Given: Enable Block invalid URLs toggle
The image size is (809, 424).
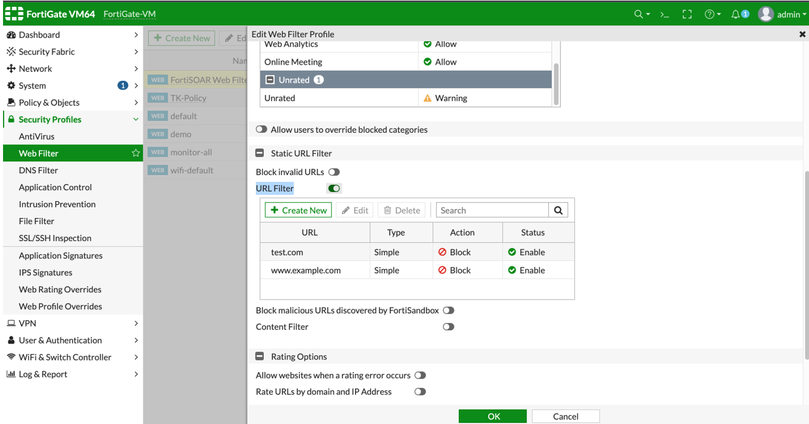Looking at the screenshot, I should tap(333, 172).
